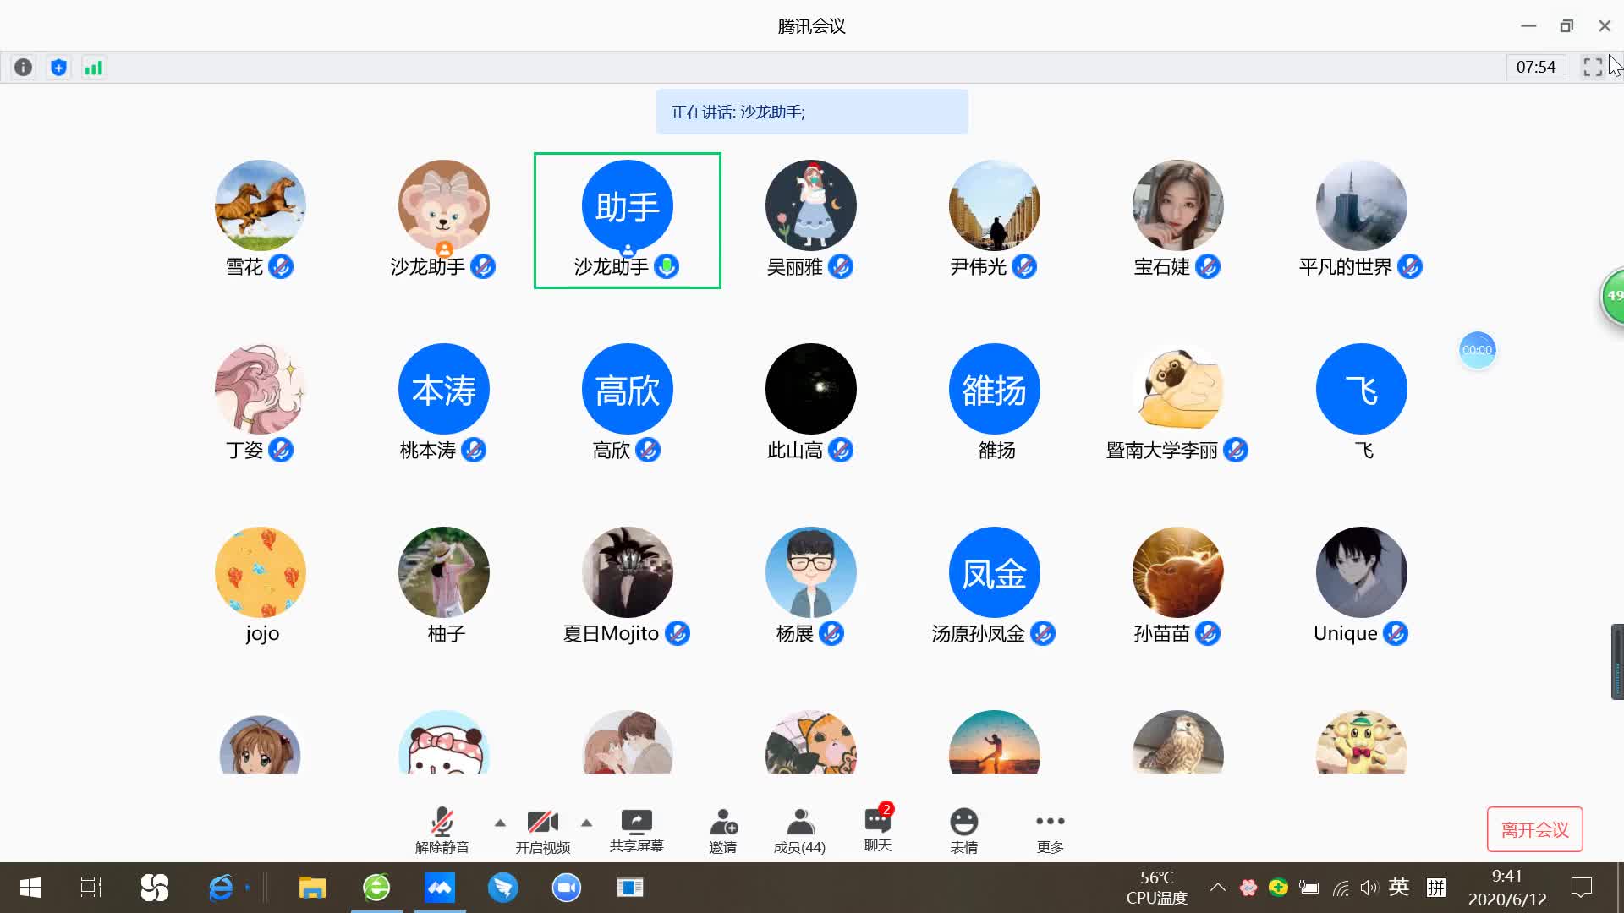Click the mute indicator beside 雪花
This screenshot has height=913, width=1624.
[x=282, y=266]
